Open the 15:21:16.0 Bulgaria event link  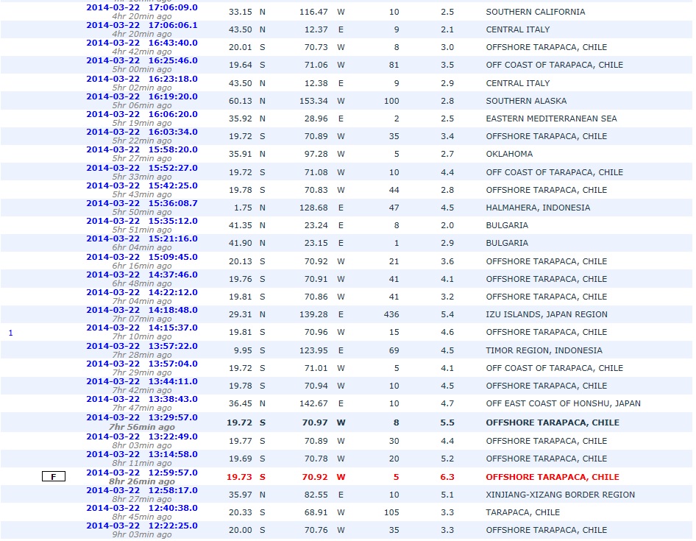pos(142,239)
